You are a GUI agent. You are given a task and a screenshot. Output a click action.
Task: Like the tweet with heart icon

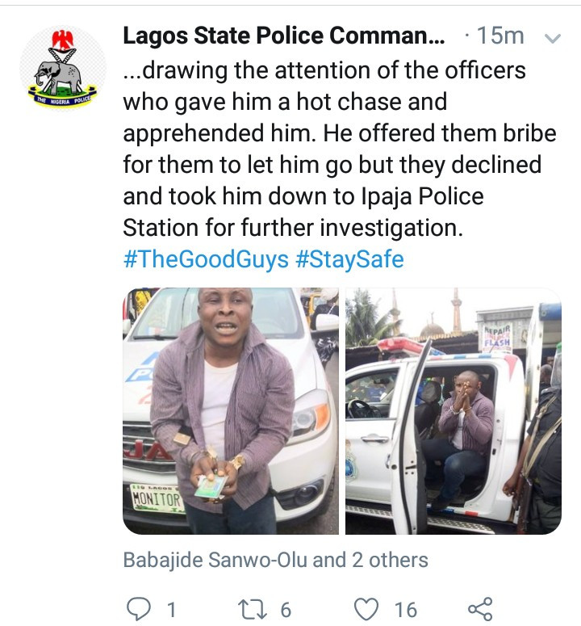click(368, 607)
